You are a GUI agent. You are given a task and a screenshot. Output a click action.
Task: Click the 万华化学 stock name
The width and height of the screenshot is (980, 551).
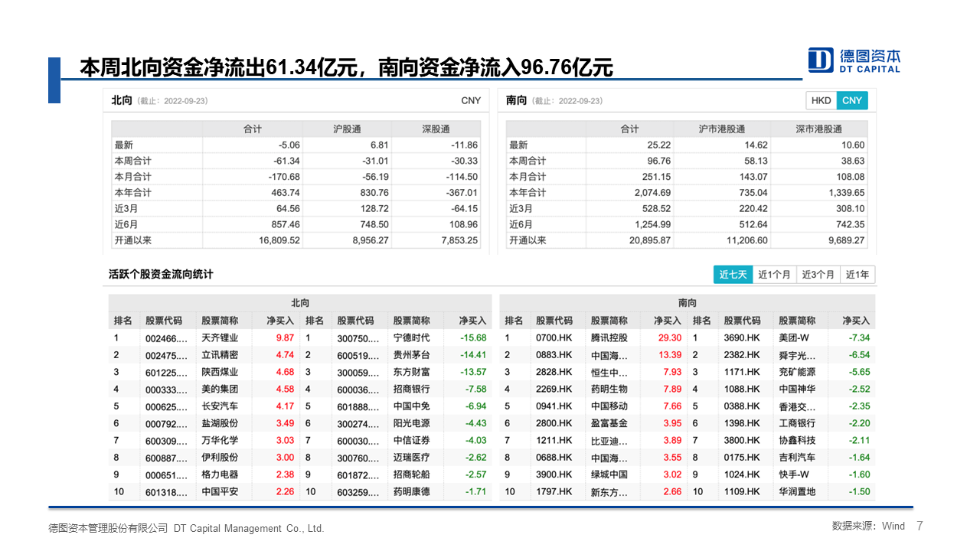coord(220,440)
